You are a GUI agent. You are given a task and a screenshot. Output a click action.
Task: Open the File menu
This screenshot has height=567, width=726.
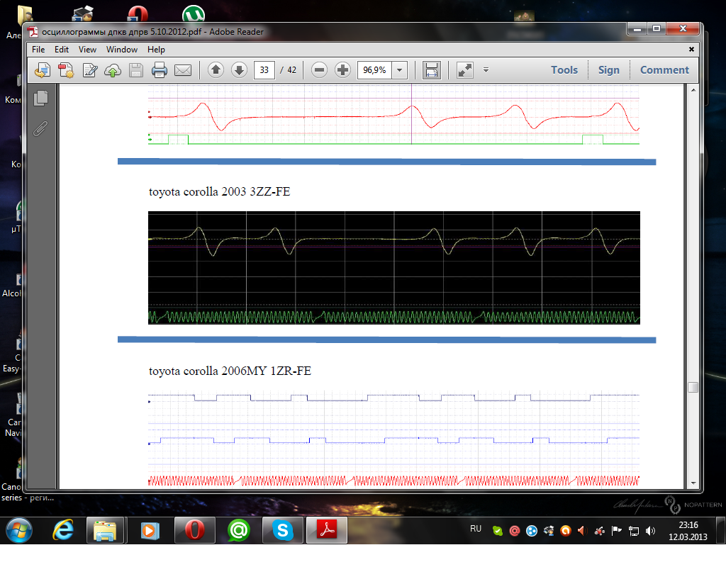coord(38,50)
